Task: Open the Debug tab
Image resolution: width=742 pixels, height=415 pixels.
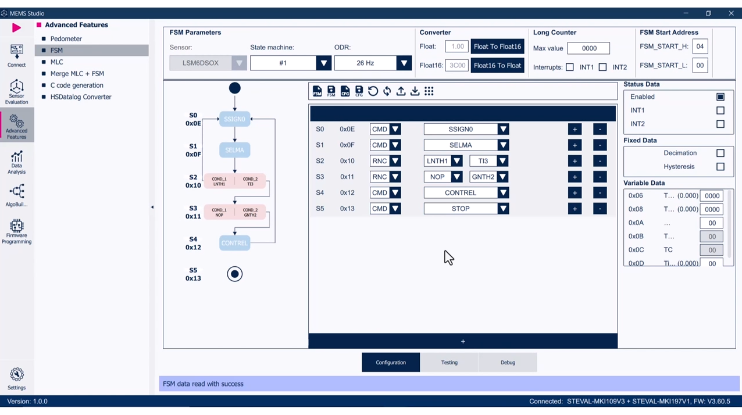Action: click(x=507, y=362)
